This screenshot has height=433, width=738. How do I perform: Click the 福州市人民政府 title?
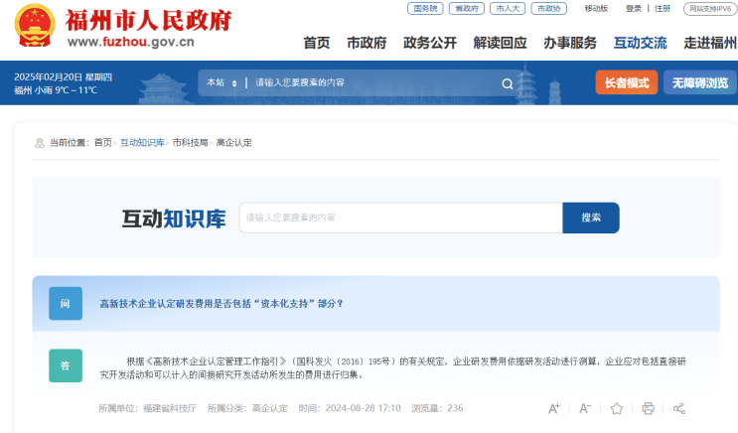pyautogui.click(x=148, y=20)
